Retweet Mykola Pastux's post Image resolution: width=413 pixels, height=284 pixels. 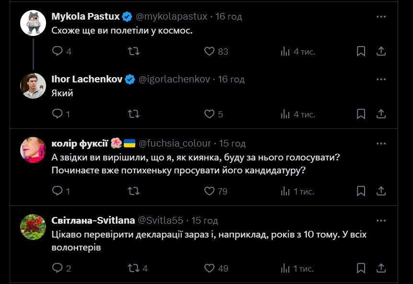(x=134, y=51)
